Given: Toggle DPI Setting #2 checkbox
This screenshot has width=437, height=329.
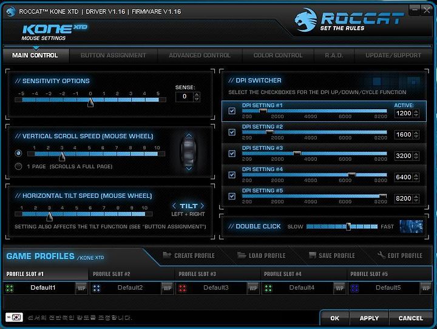Looking at the screenshot, I should click(x=232, y=132).
